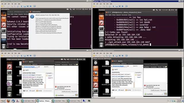The width and height of the screenshot is (184, 103).
Task: Open Options menu in lower-right Pidgin chat
Action: point(124,64)
